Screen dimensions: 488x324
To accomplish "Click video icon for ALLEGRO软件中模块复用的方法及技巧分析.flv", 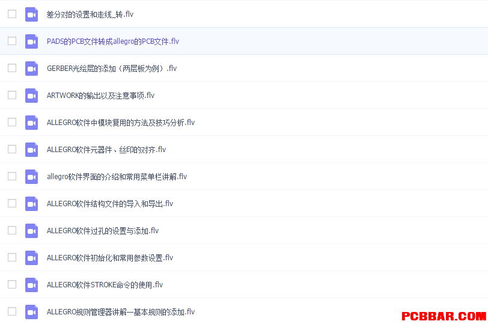I will point(31,123).
